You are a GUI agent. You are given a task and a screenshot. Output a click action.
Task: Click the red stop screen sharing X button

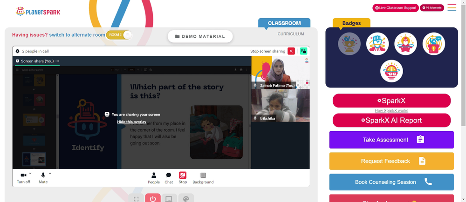(x=291, y=51)
